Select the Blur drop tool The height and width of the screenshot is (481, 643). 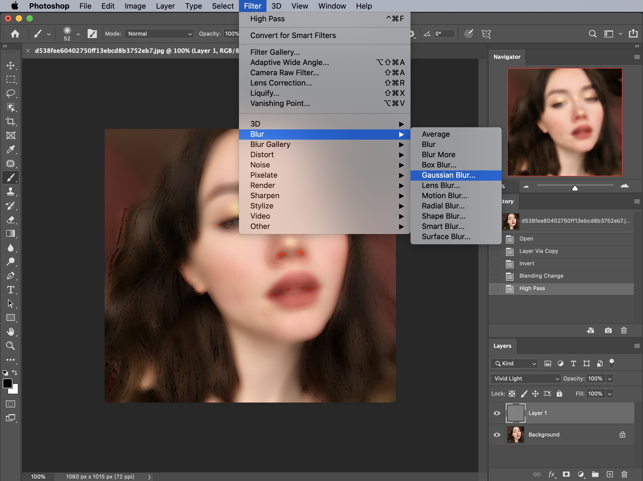[11, 248]
